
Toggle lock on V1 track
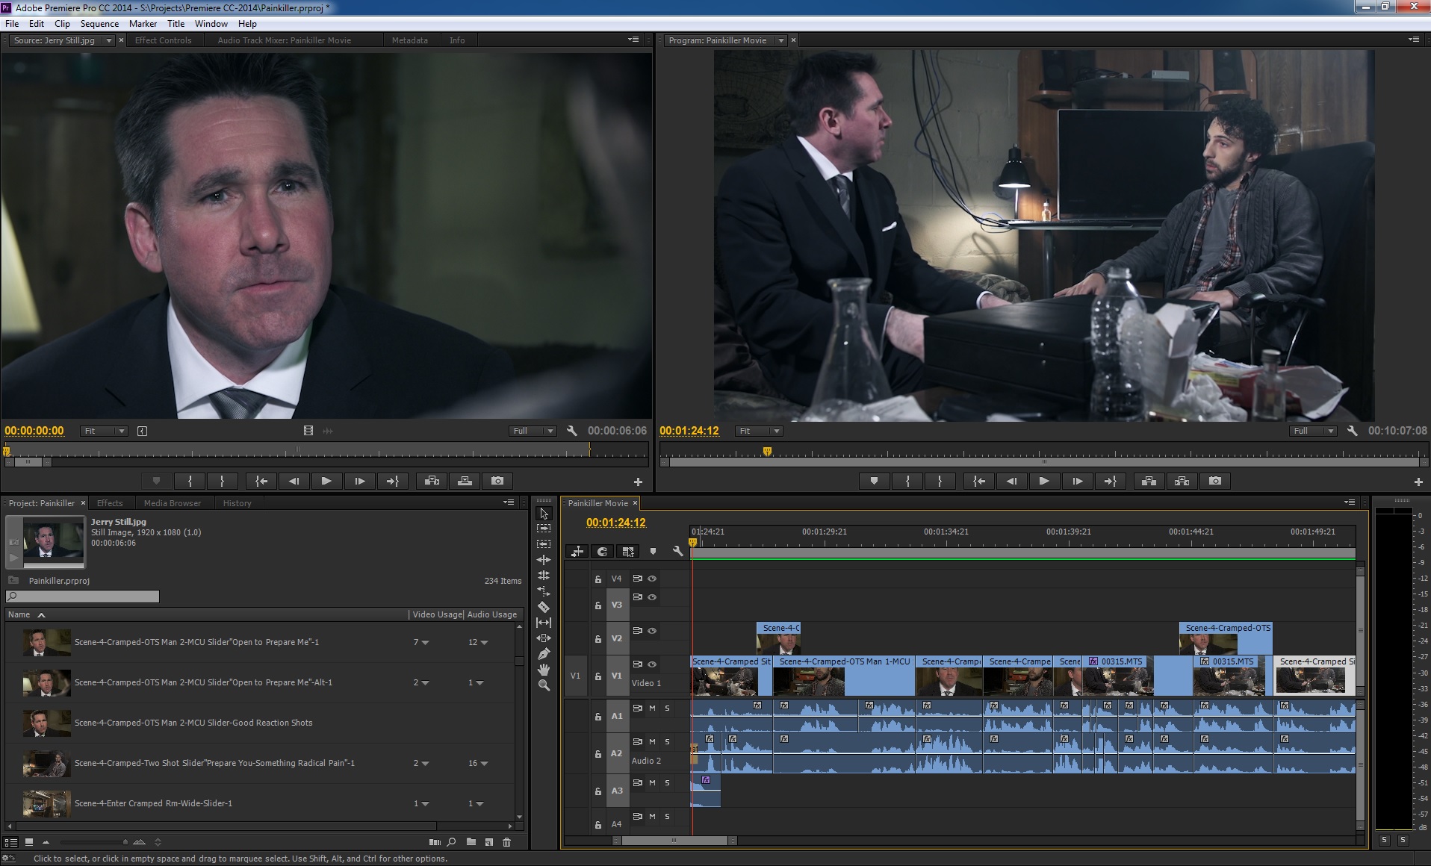(x=597, y=676)
